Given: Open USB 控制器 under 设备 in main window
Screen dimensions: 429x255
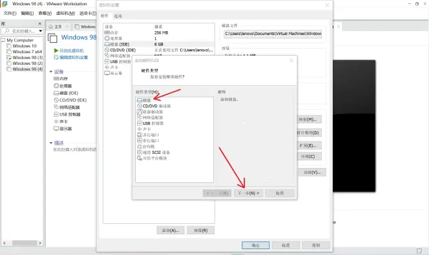Looking at the screenshot, I should pos(67,114).
